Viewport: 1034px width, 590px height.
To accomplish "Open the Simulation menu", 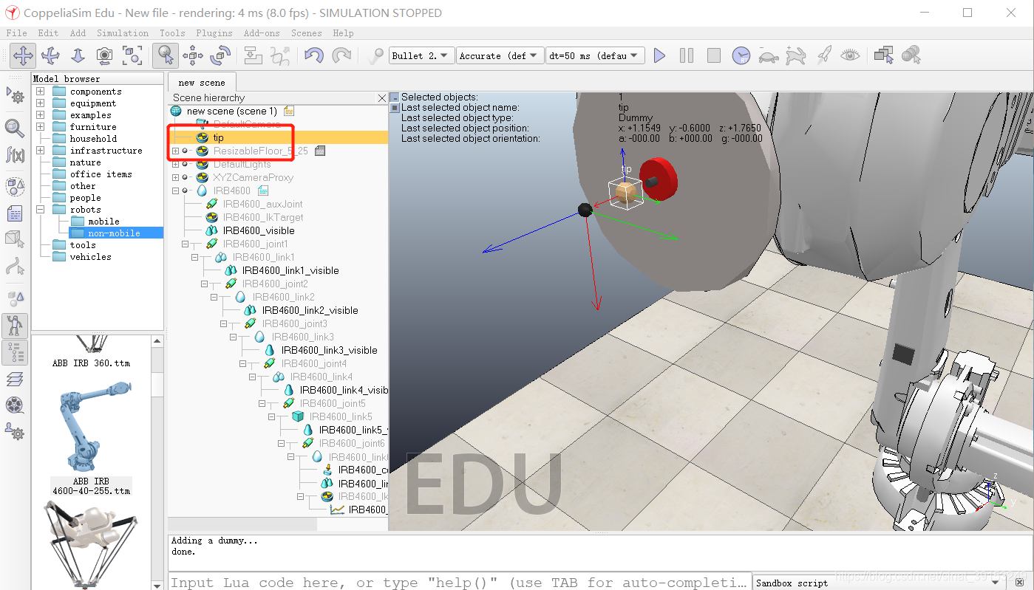I will pos(123,33).
